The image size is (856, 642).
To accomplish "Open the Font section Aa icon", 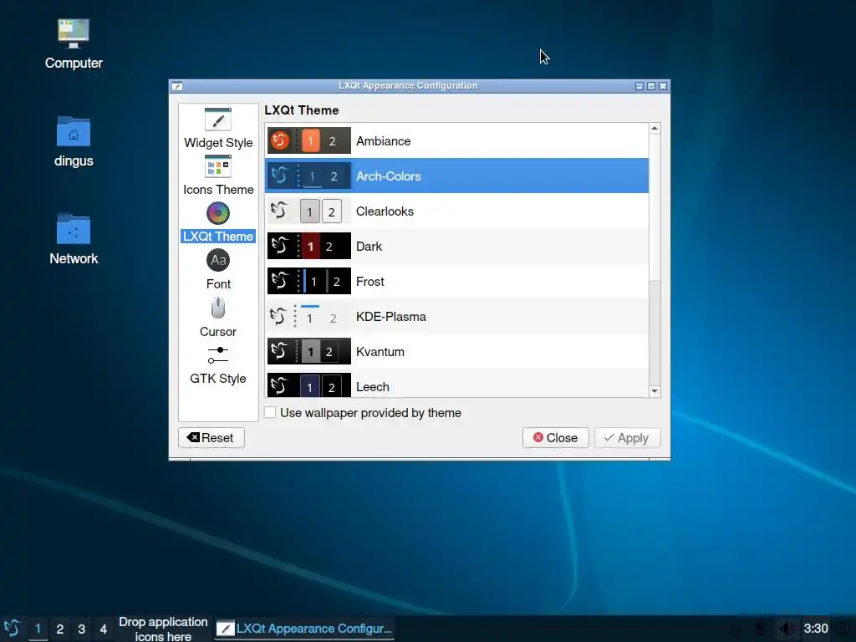I will click(x=218, y=261).
